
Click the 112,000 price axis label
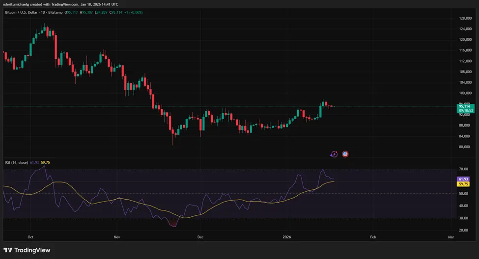(x=465, y=61)
